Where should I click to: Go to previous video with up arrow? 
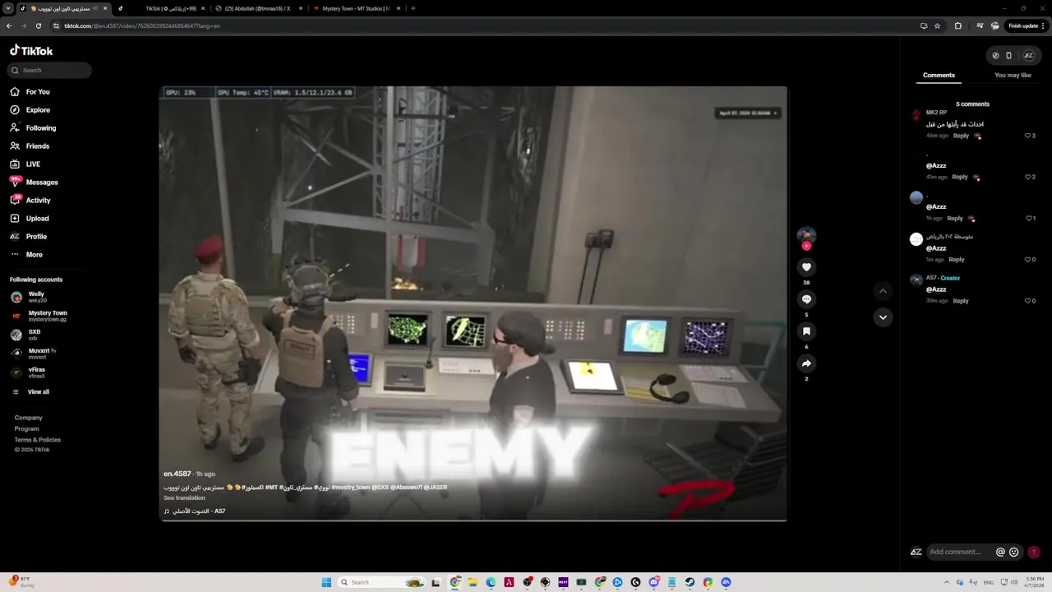pyautogui.click(x=883, y=291)
